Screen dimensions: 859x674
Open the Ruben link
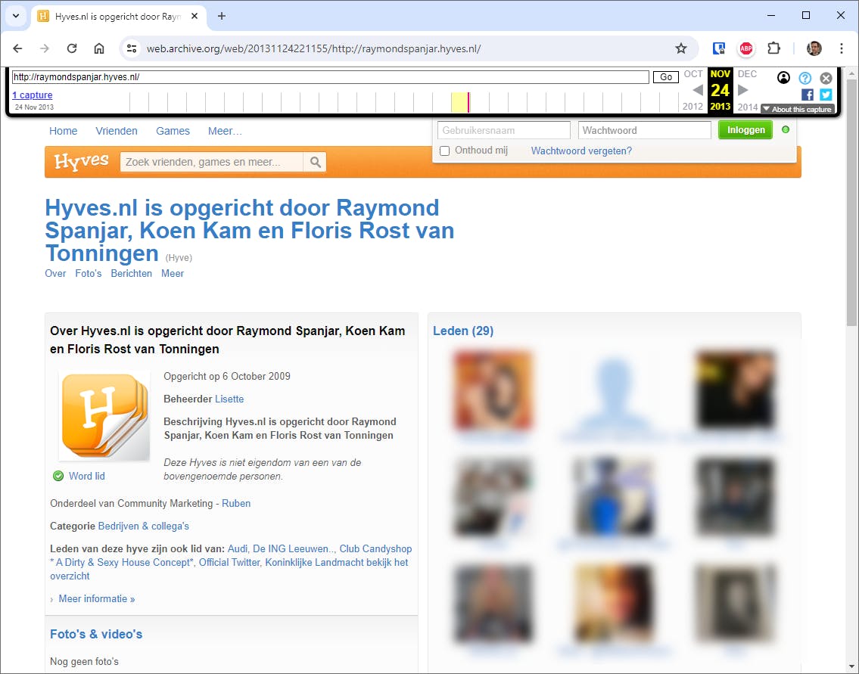tap(236, 503)
